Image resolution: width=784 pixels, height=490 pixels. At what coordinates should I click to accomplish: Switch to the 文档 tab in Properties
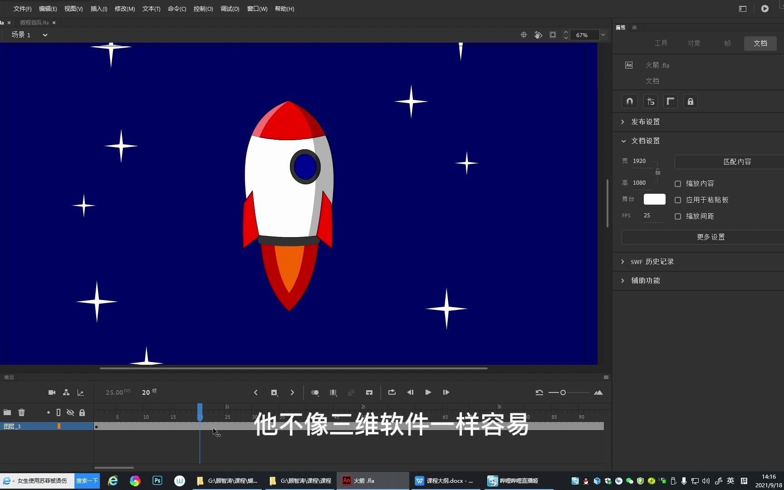tap(760, 43)
